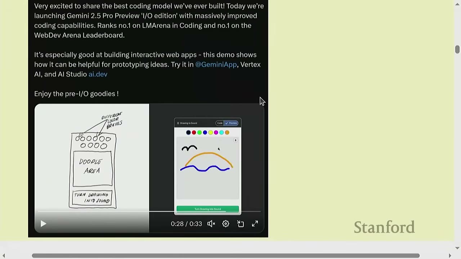Click Turn Drawing into Sound button

point(207,209)
